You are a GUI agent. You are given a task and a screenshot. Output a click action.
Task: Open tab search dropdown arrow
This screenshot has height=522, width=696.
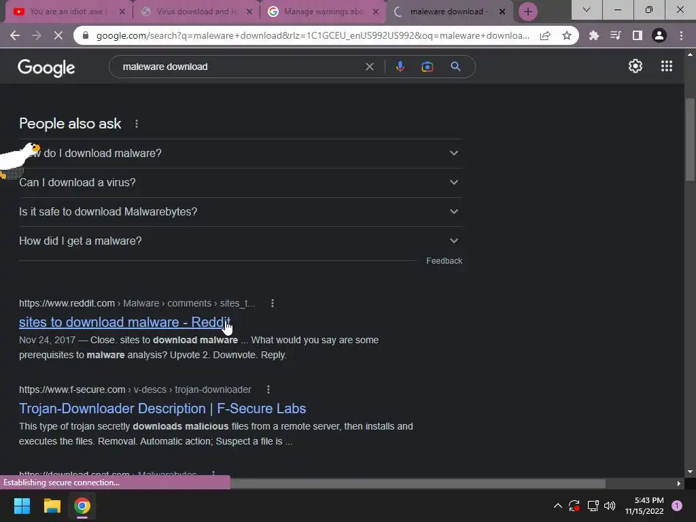[x=586, y=10]
